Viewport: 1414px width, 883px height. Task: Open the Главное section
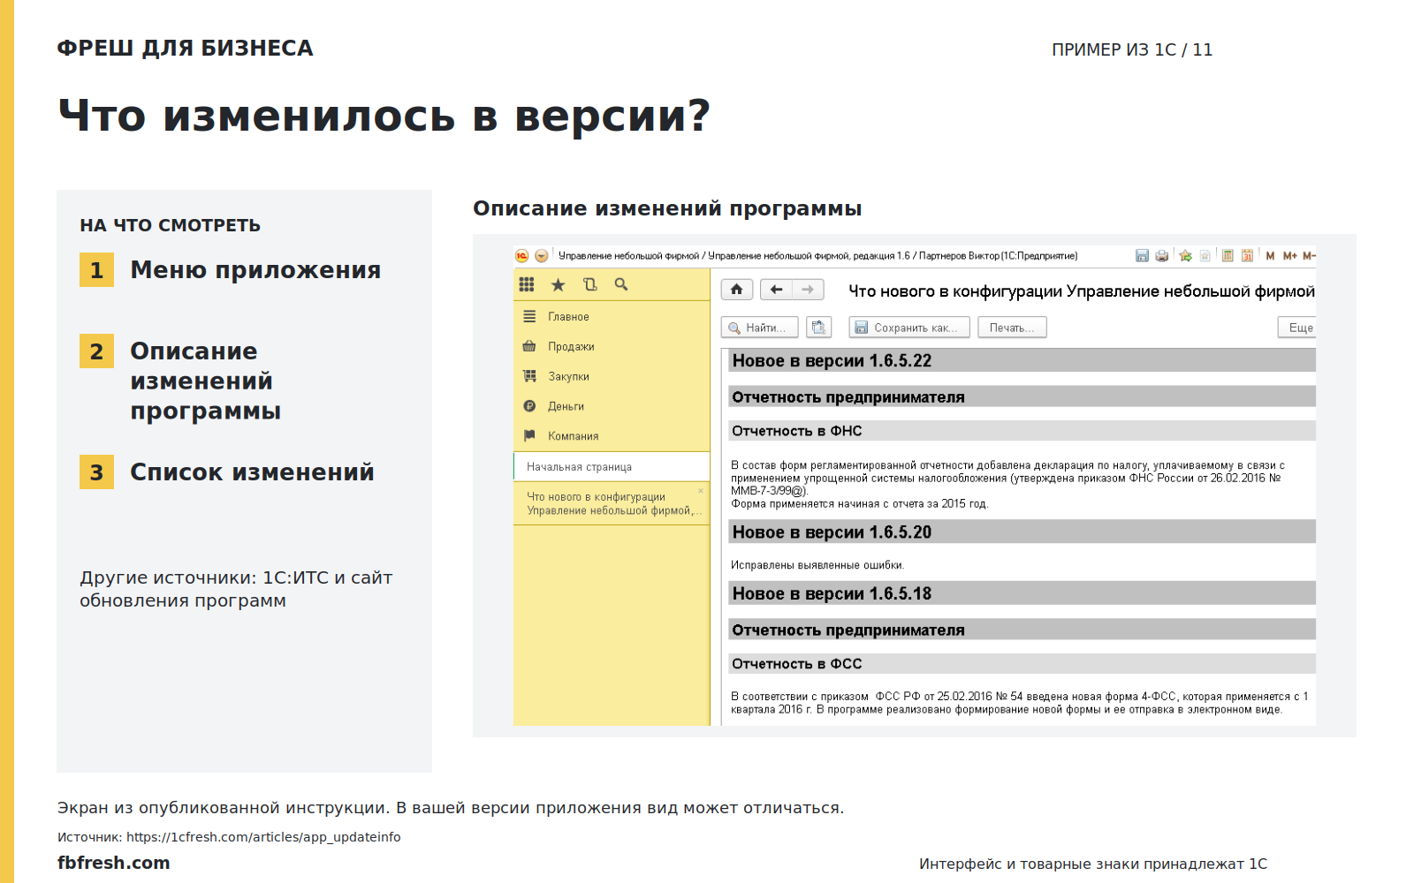(x=612, y=316)
